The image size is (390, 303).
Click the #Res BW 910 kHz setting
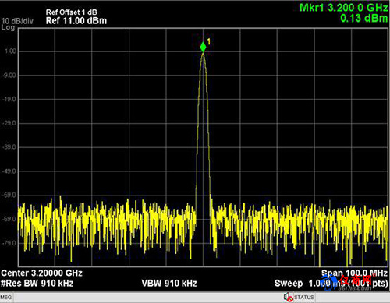click(x=37, y=283)
